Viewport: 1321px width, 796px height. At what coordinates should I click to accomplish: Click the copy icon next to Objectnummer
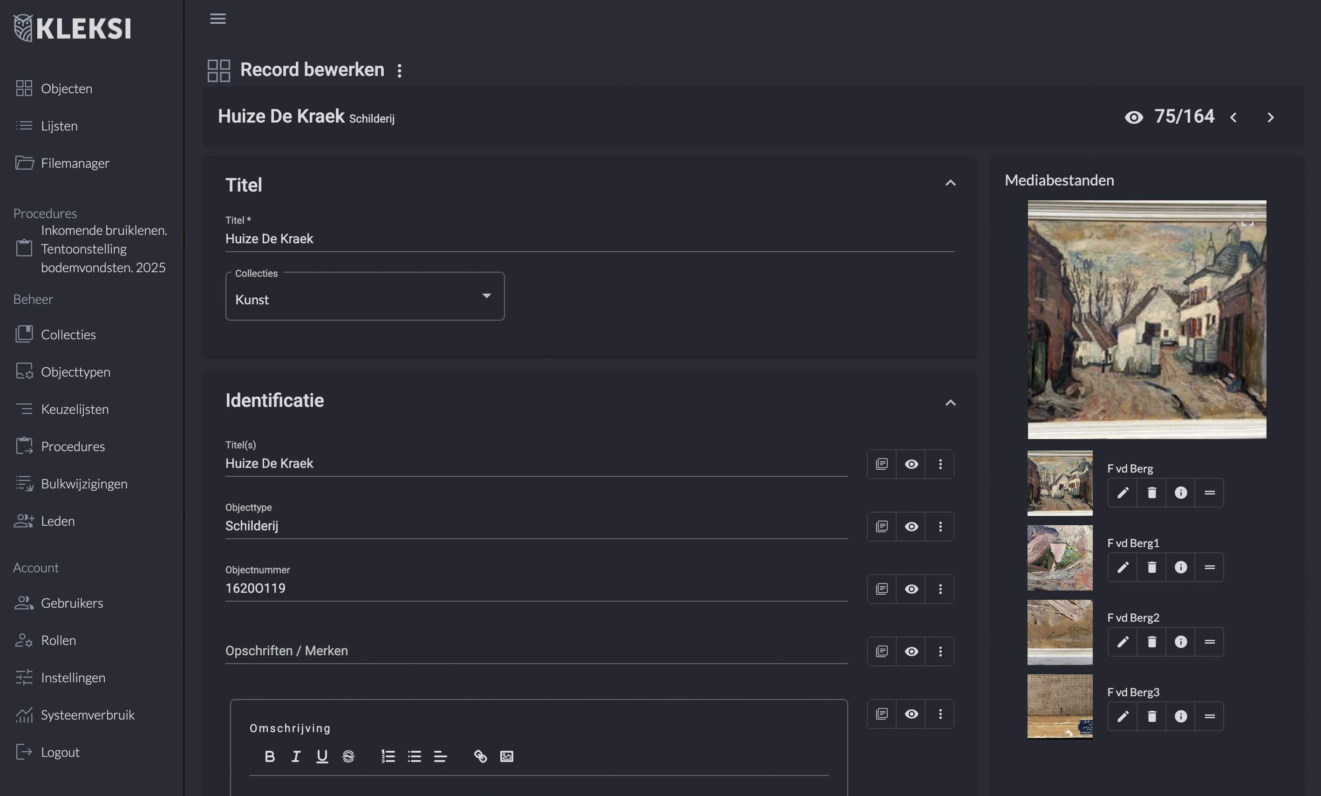pos(882,589)
